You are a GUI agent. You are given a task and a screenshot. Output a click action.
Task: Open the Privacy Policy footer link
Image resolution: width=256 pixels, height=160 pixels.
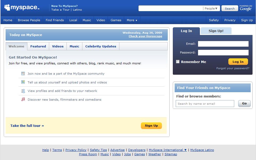point(76,150)
